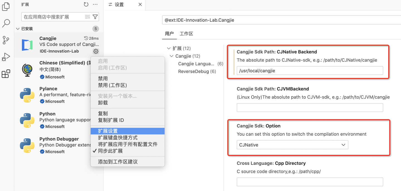
Task: Select 扩展设置 in the context menu
Action: click(x=108, y=131)
